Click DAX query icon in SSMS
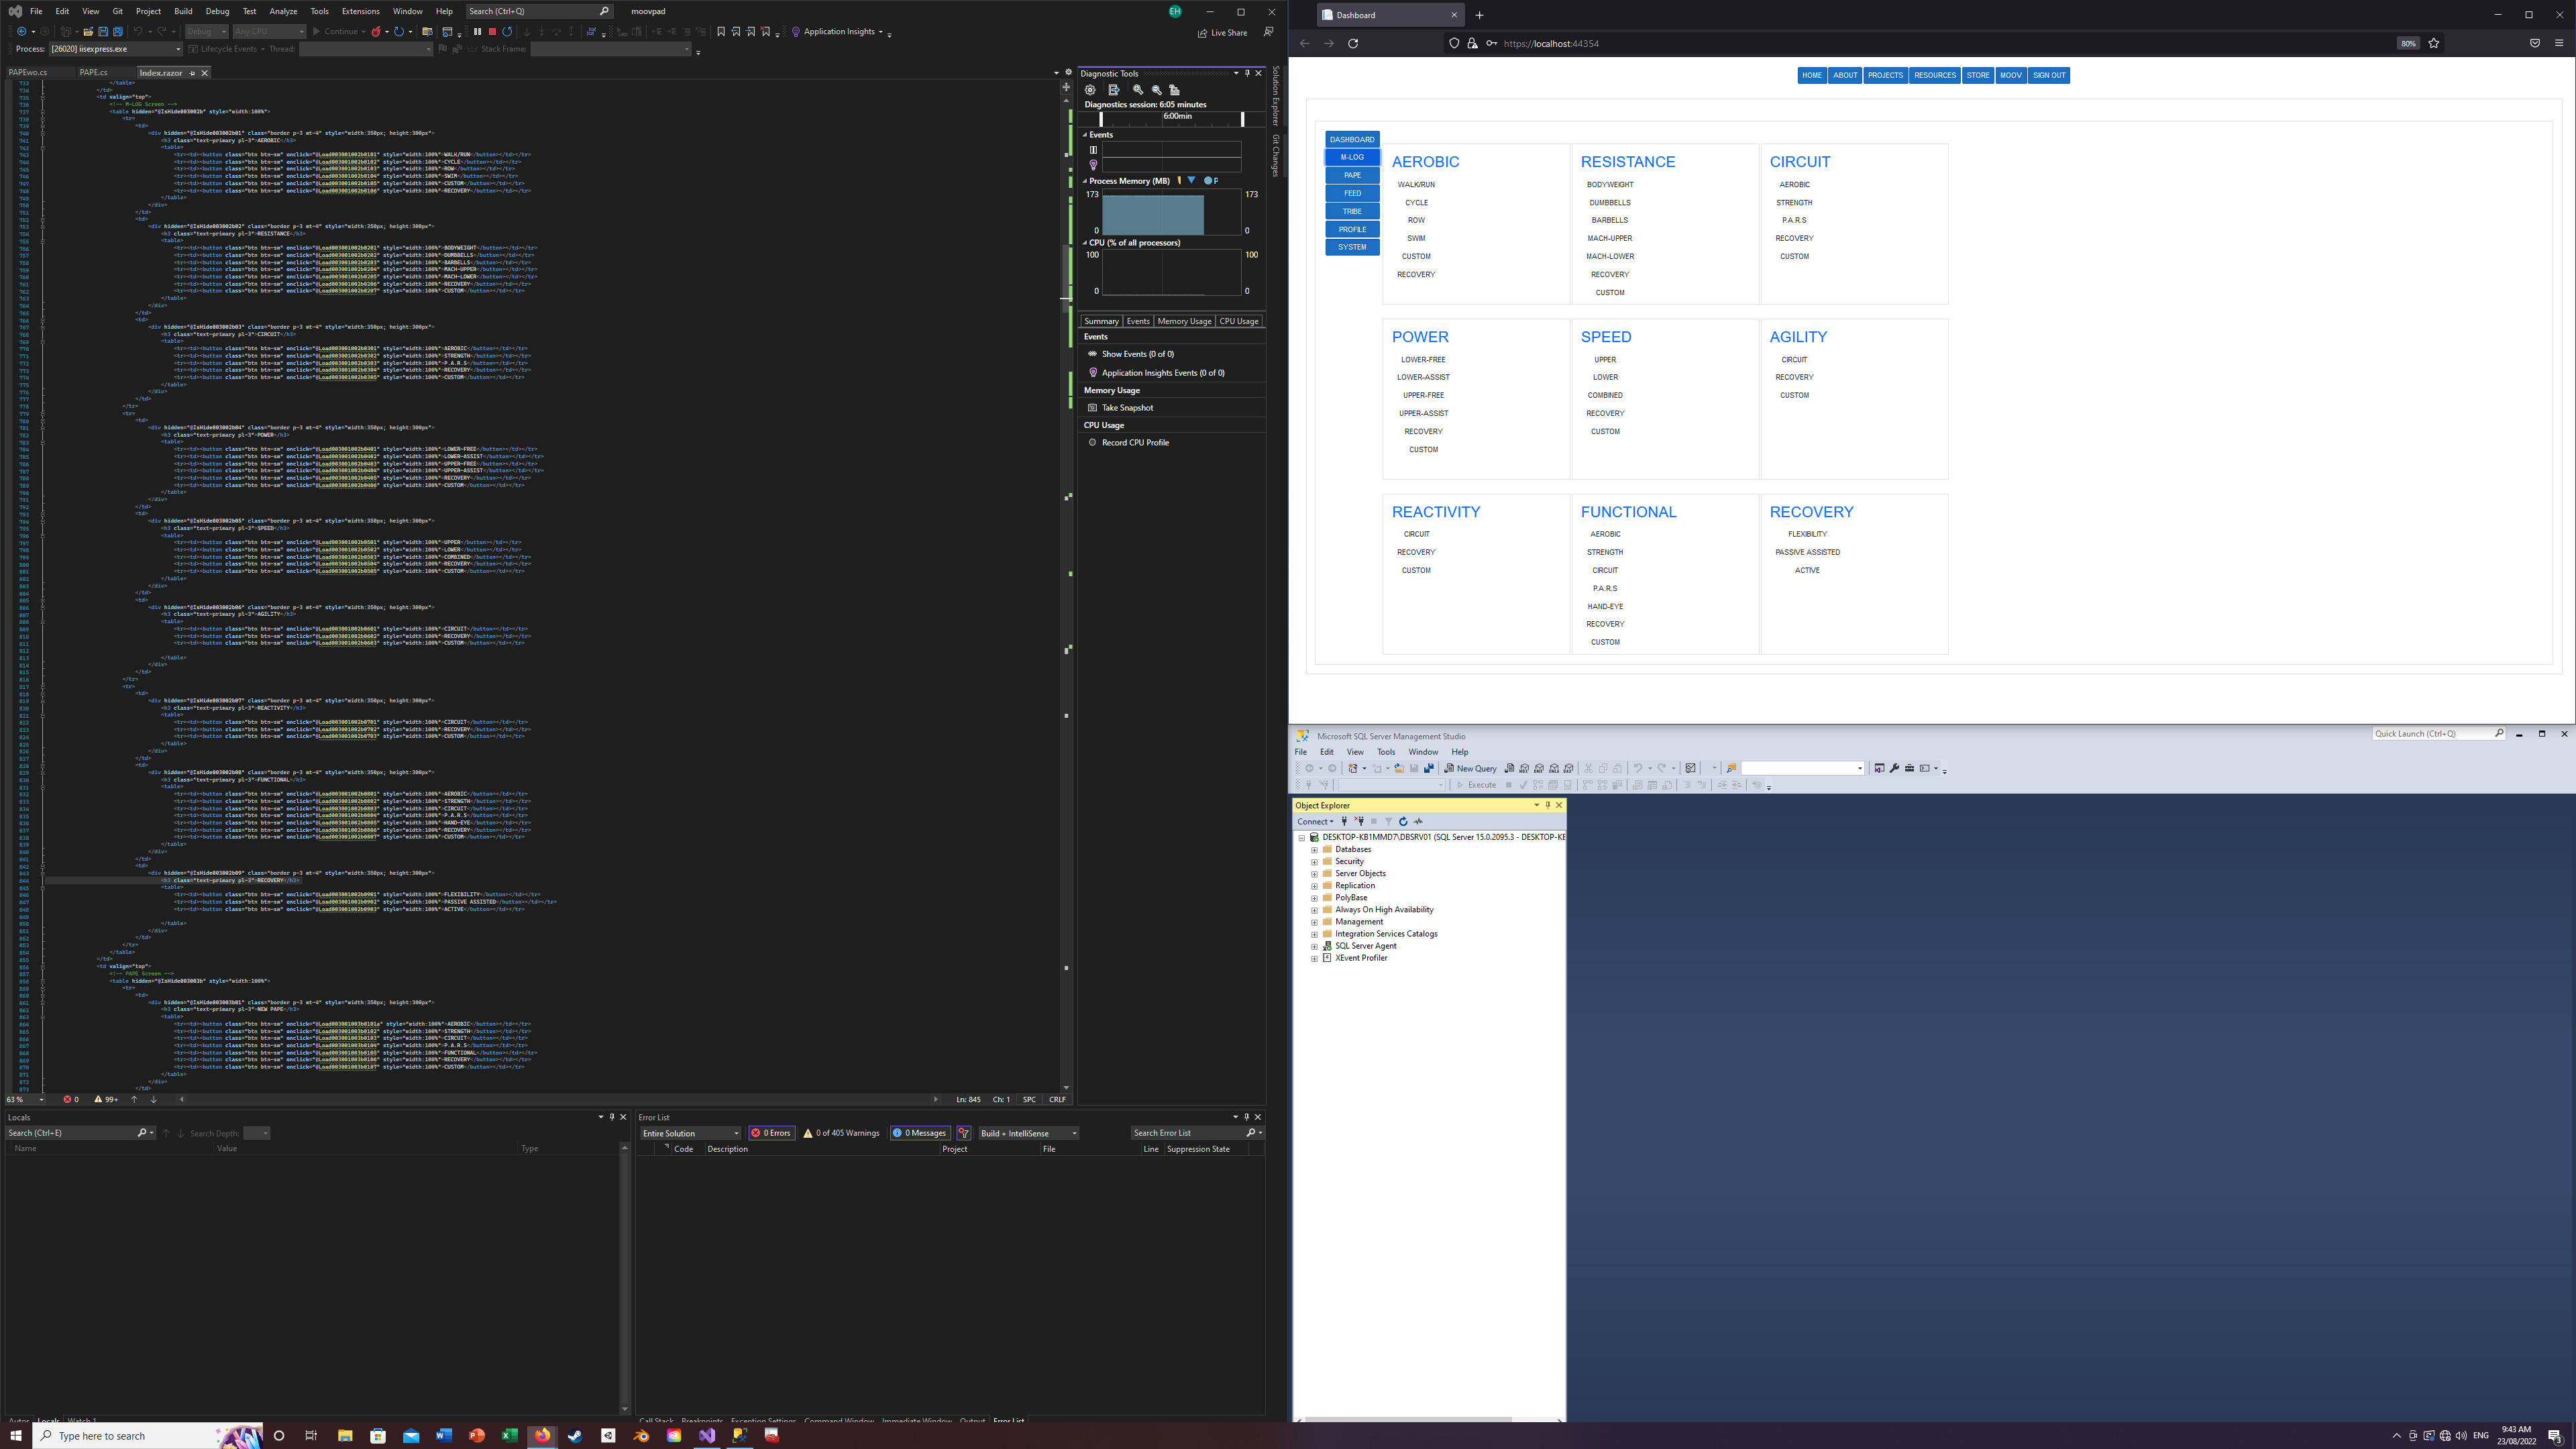This screenshot has width=2576, height=1449. point(1569,768)
